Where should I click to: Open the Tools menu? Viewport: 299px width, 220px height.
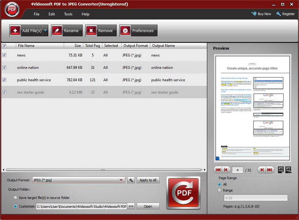click(x=68, y=14)
